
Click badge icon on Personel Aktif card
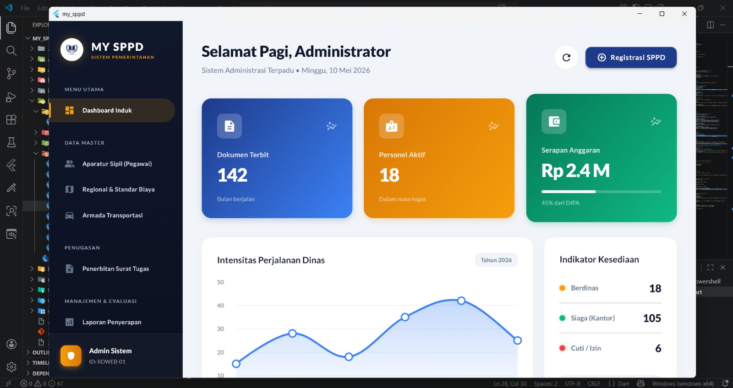pos(392,126)
